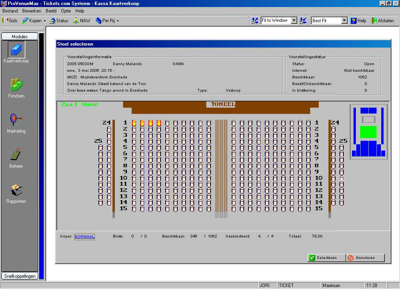Click the green checkmark on Selecteren
The width and height of the screenshot is (400, 289).
[x=312, y=258]
